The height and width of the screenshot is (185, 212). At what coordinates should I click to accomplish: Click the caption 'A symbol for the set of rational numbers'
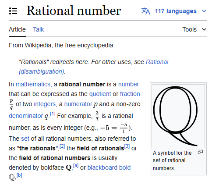point(172,160)
